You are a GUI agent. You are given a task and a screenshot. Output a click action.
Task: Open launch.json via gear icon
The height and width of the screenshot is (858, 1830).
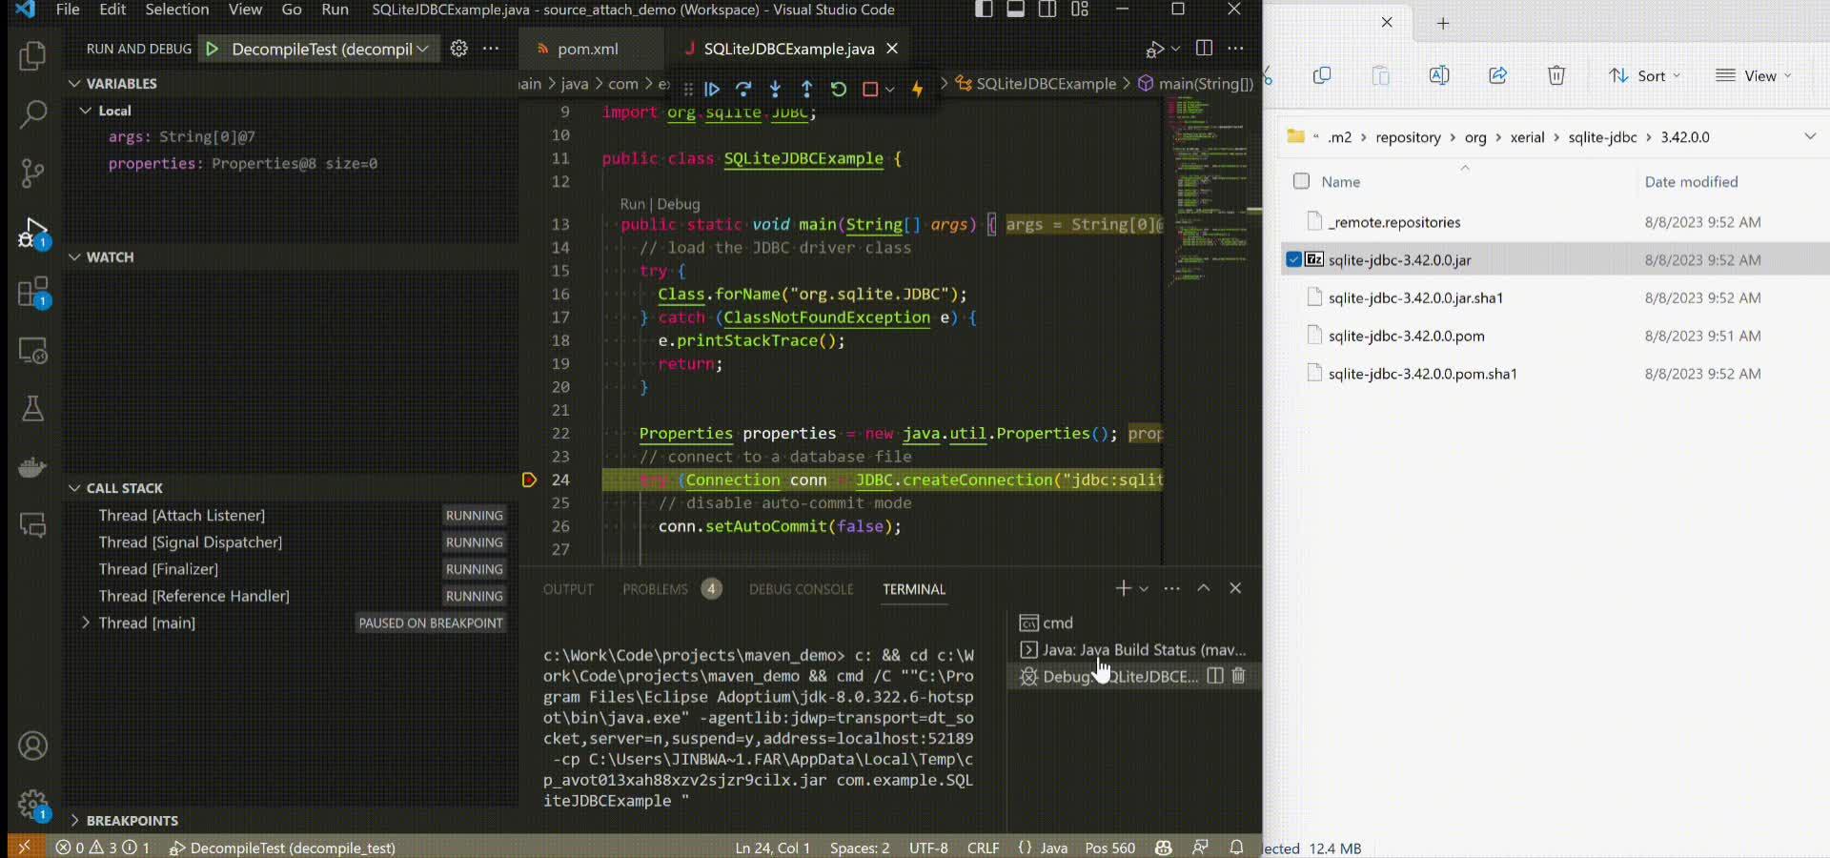458,49
